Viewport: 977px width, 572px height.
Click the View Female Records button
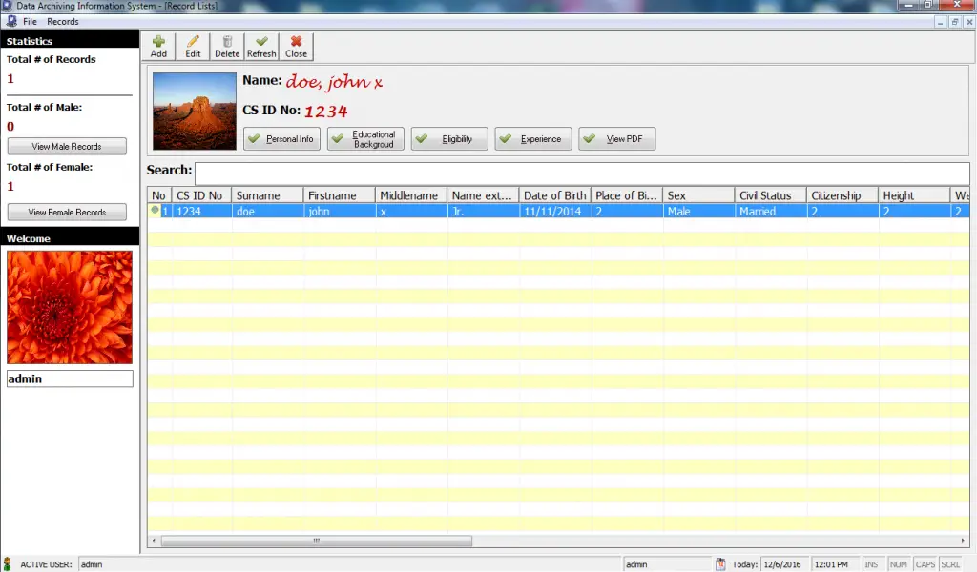pos(66,212)
